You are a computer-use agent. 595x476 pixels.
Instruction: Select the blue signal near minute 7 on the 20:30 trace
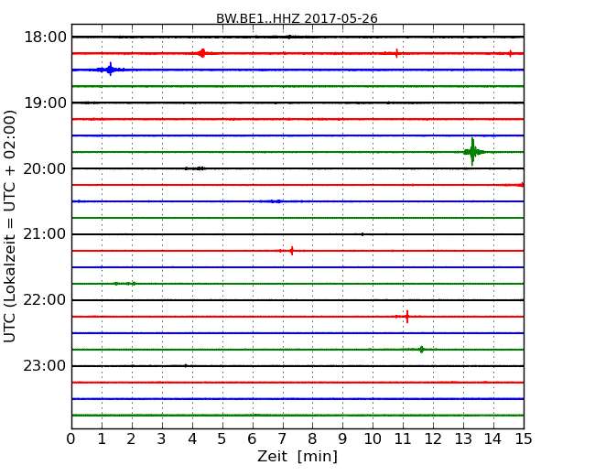(276, 201)
